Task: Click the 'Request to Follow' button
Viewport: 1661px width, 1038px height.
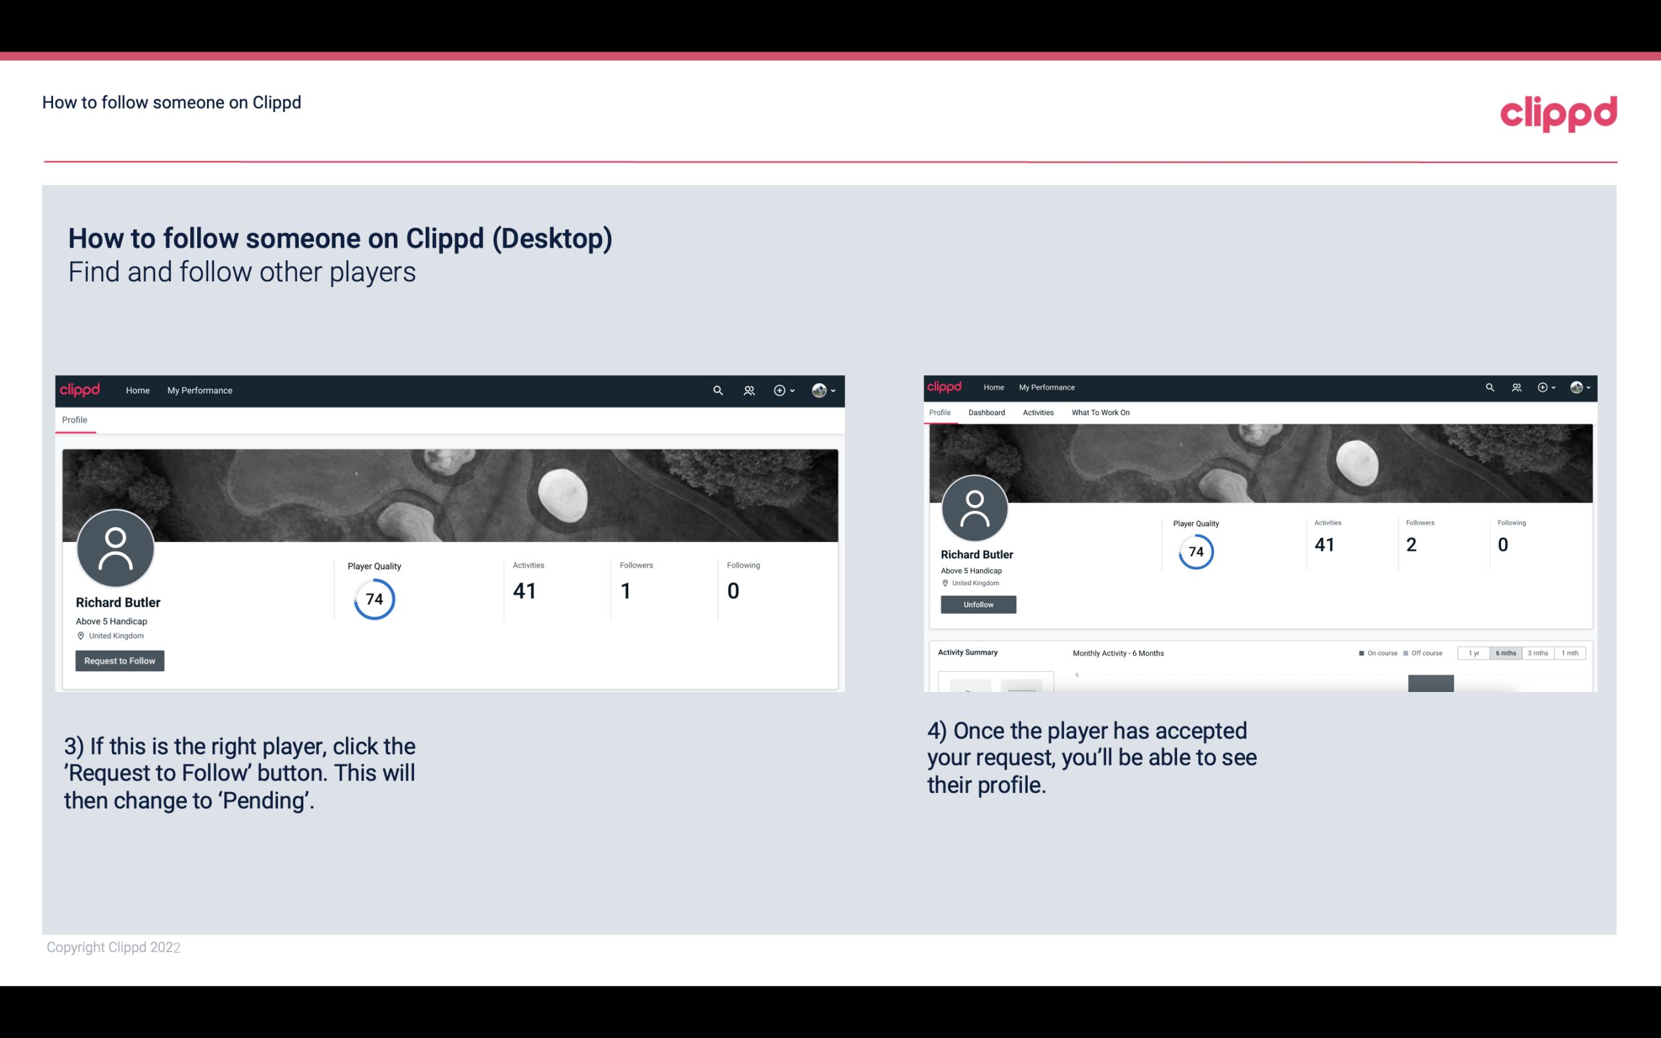Action: (x=120, y=660)
